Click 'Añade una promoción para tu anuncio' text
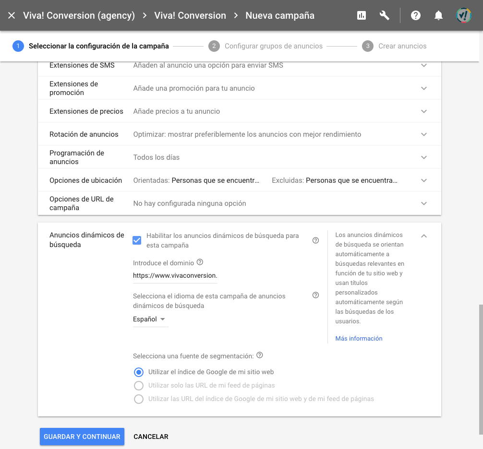The width and height of the screenshot is (483, 449). pos(194,88)
